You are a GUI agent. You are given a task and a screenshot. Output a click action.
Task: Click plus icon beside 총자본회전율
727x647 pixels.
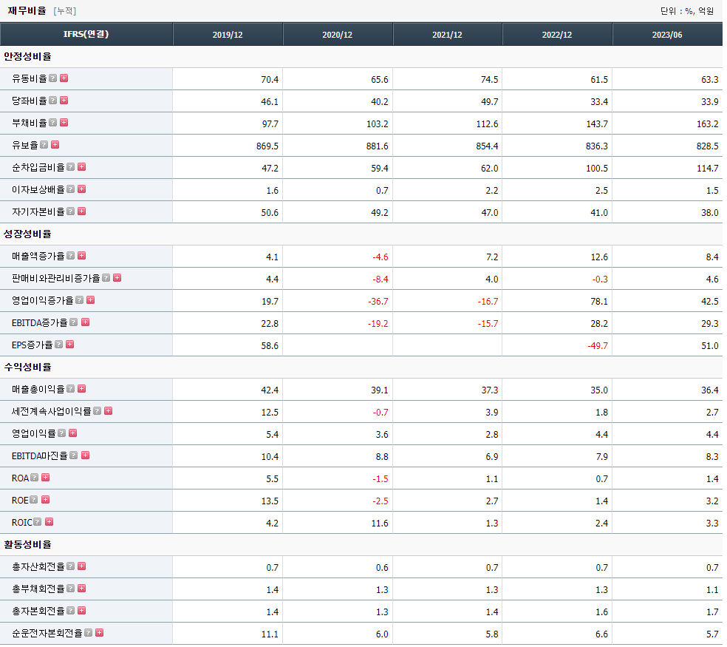coord(81,610)
